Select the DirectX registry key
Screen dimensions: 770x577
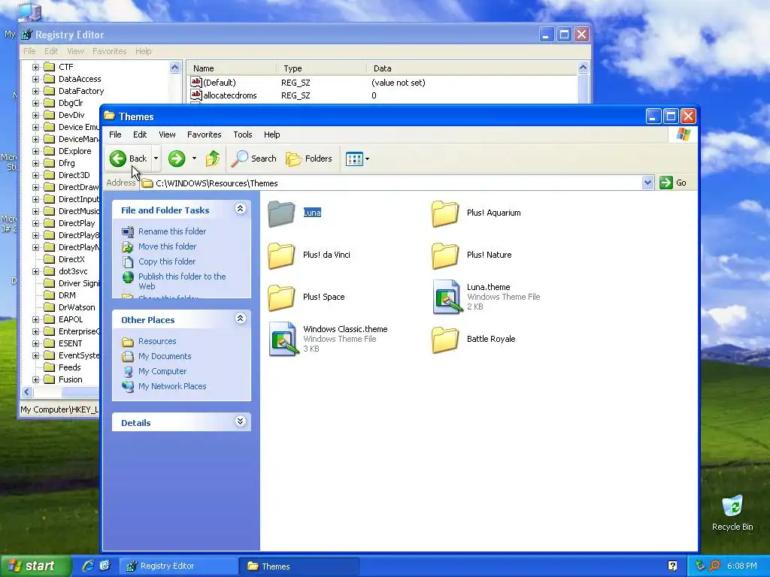click(x=71, y=259)
